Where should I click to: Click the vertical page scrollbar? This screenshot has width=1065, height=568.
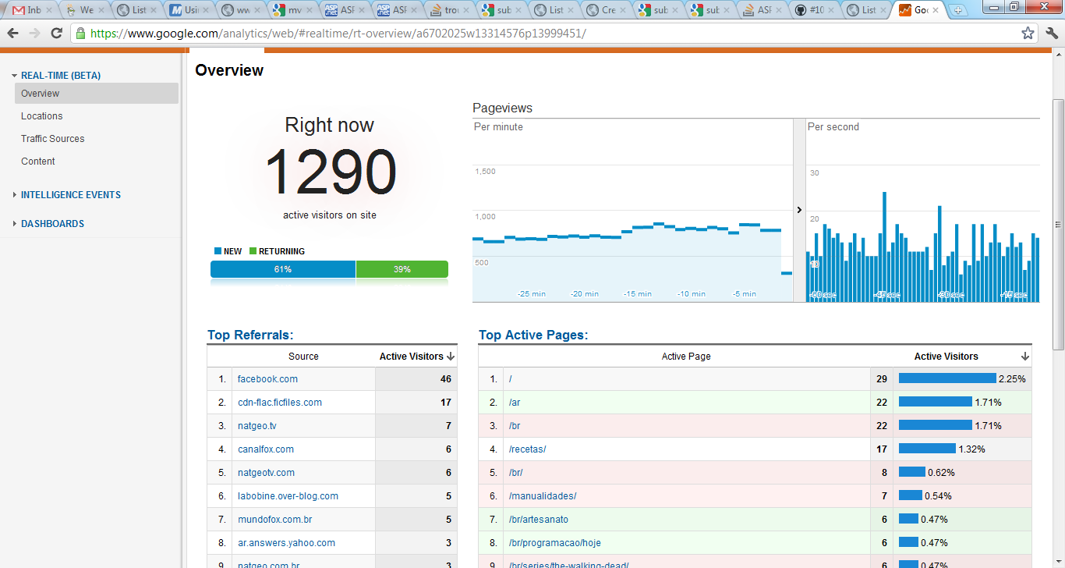[x=1058, y=225]
